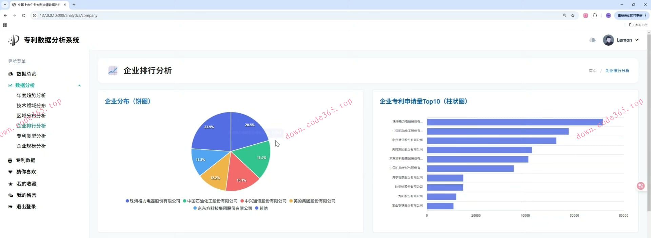
Task: Click the browser address bar URL
Action: tap(68, 15)
